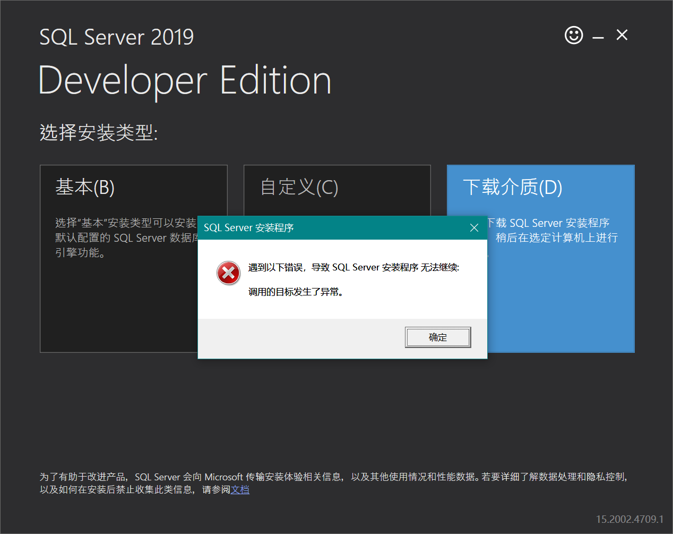This screenshot has height=534, width=673.
Task: Click the smiley feedback icon
Action: tap(574, 36)
